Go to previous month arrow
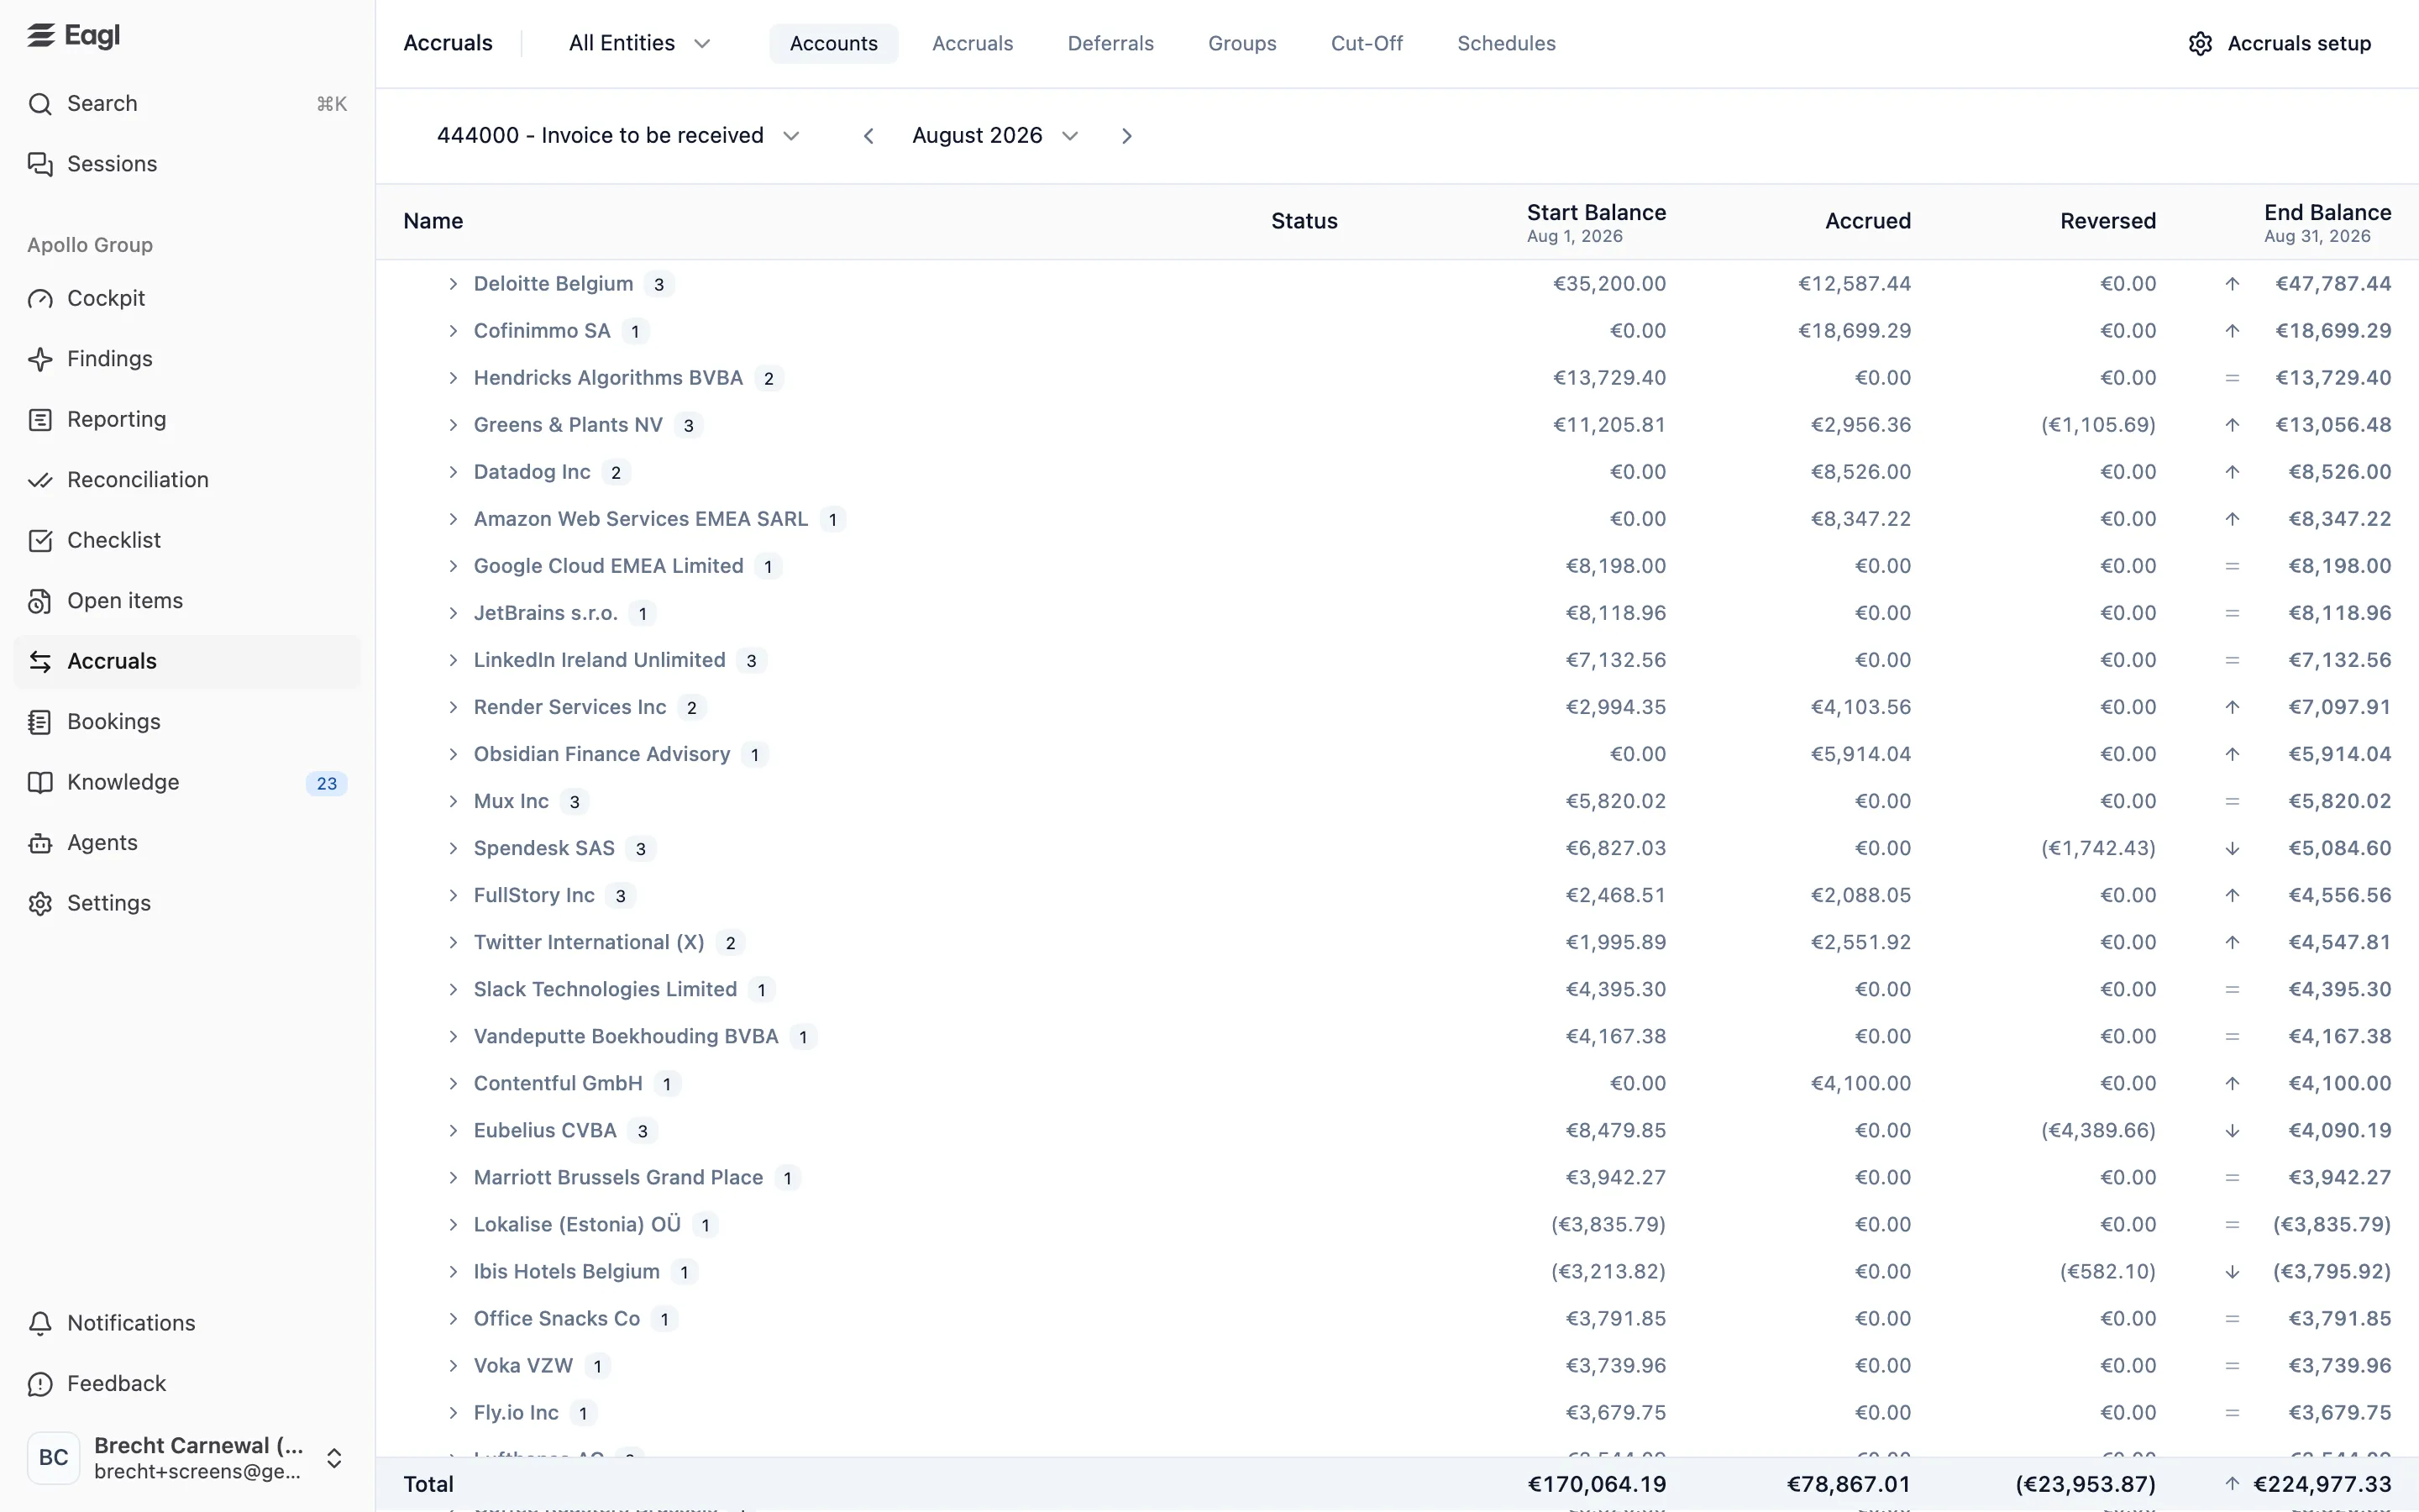Image resolution: width=2419 pixels, height=1512 pixels. 868,136
